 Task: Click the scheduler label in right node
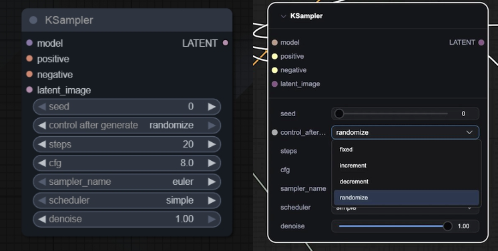tap(295, 207)
